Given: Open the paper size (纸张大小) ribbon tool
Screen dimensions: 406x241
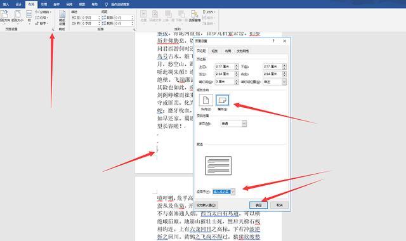Looking at the screenshot, I should point(17,16).
